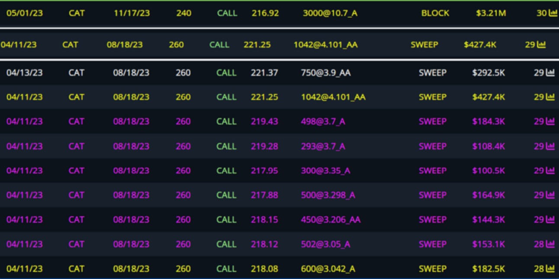The width and height of the screenshot is (559, 279).
Task: Click the spot price 218.08
Action: point(264,269)
